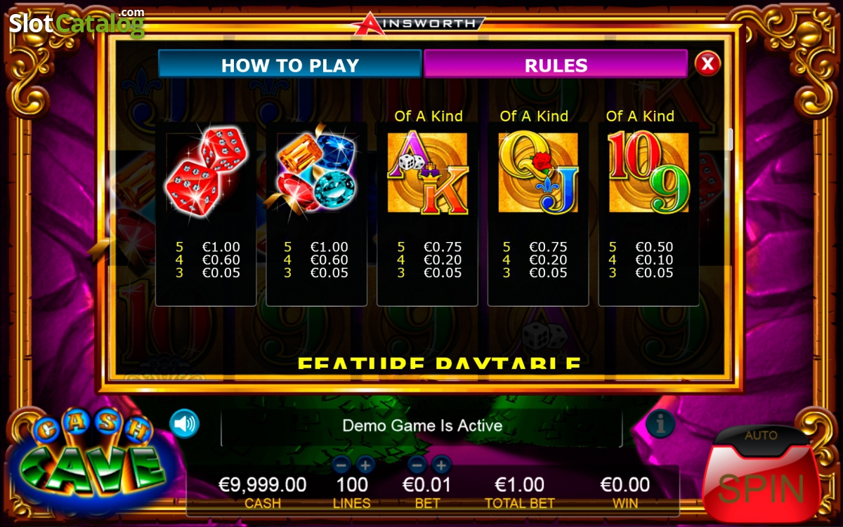843x527 pixels.
Task: Raise the bet with the plus button
Action: (441, 465)
